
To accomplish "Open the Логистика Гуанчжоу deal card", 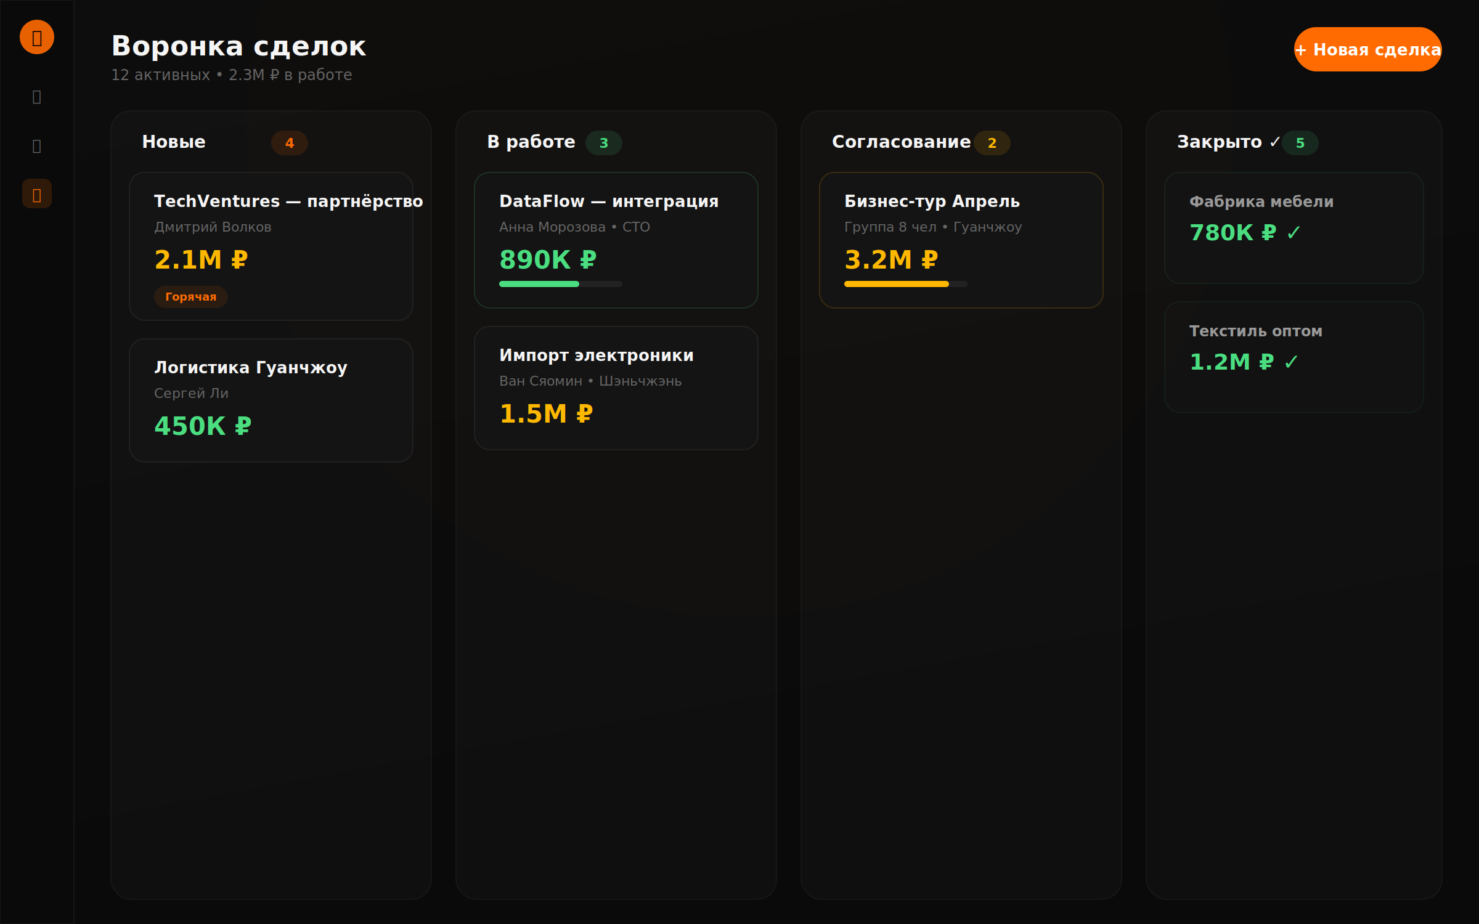I will pyautogui.click(x=271, y=400).
